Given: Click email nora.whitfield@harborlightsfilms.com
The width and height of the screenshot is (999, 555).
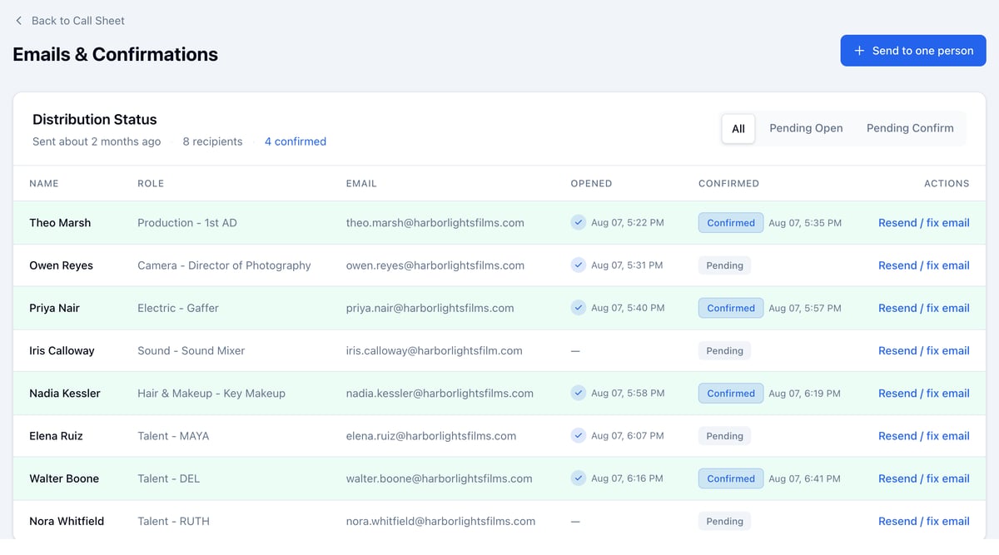Looking at the screenshot, I should pos(440,521).
